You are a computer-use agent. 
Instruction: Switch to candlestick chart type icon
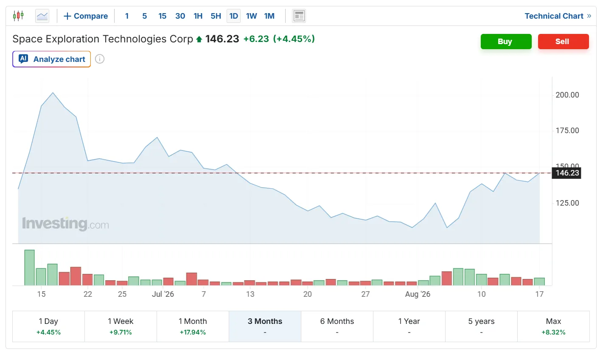click(x=18, y=16)
